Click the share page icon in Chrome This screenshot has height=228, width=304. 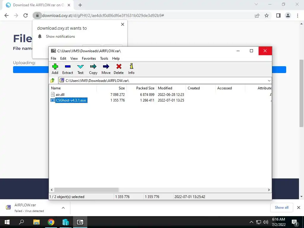[257, 15]
